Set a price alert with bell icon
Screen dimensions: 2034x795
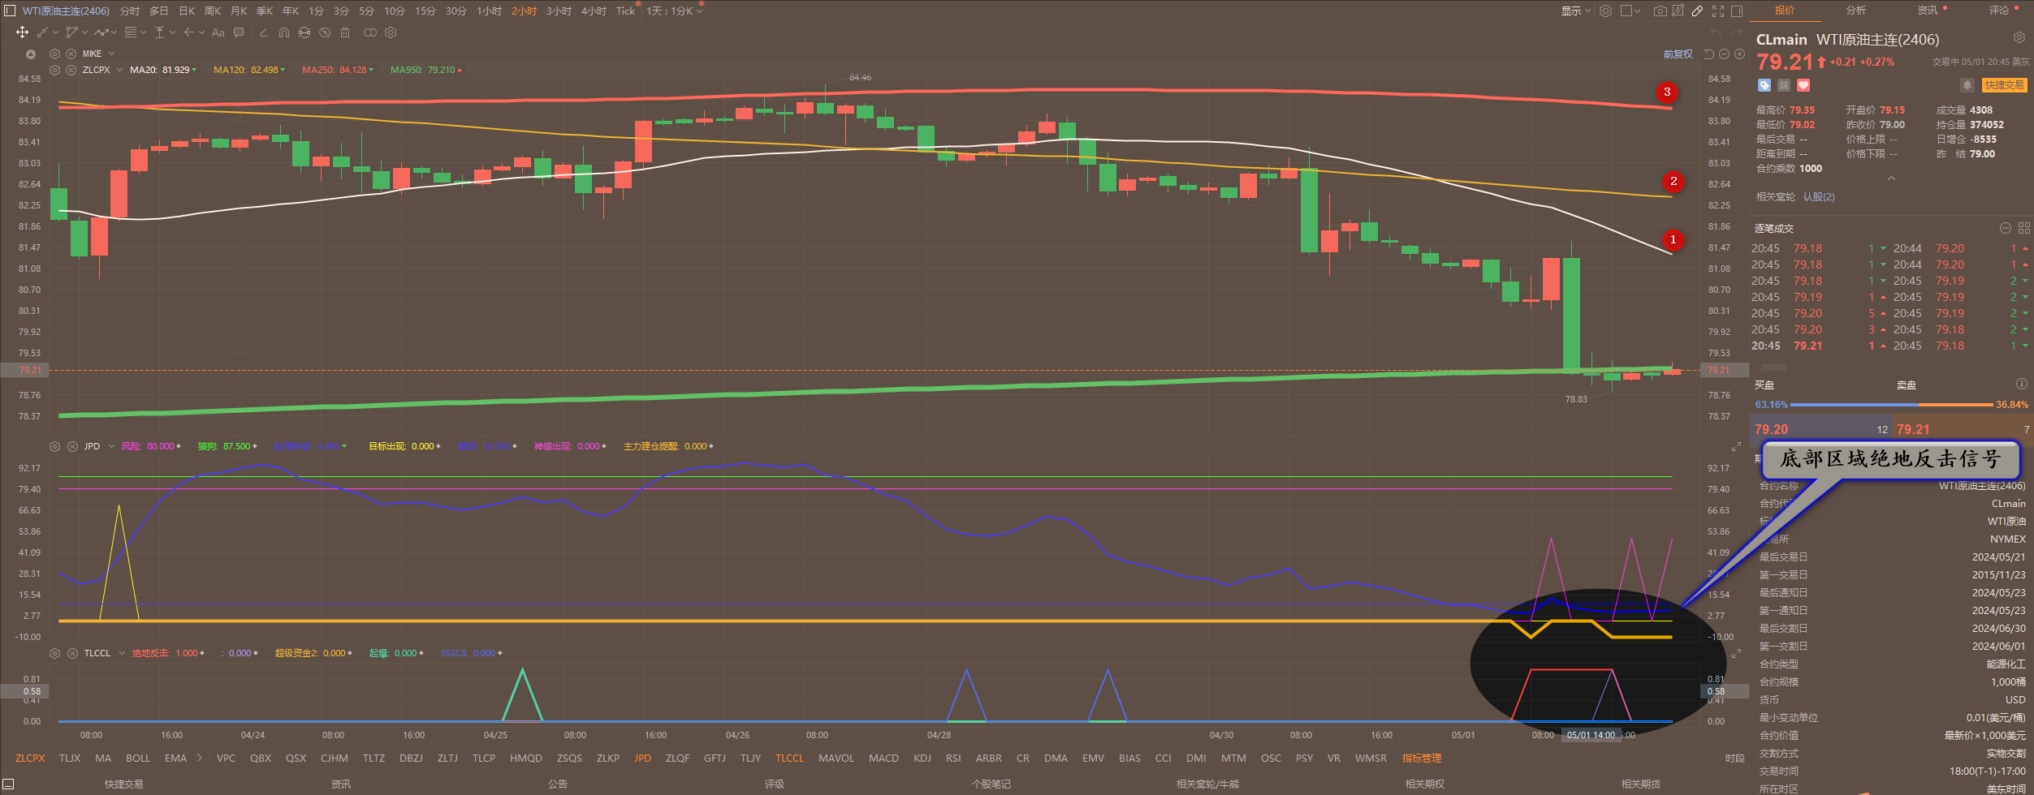pos(1967,85)
